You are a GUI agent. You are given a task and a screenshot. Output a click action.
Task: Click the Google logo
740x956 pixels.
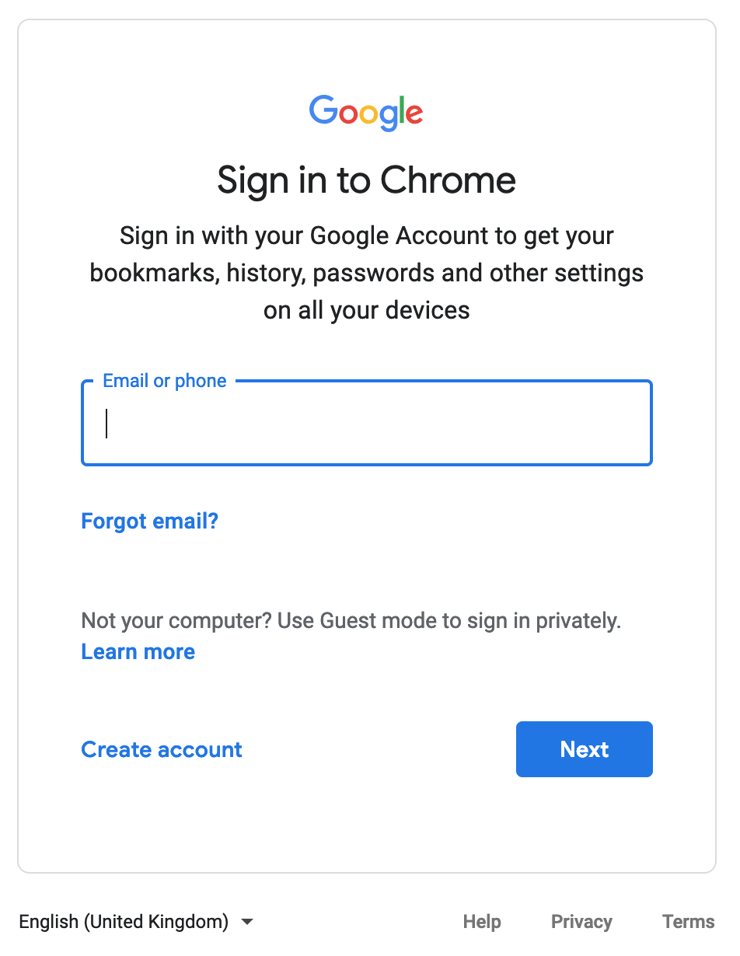pos(366,113)
